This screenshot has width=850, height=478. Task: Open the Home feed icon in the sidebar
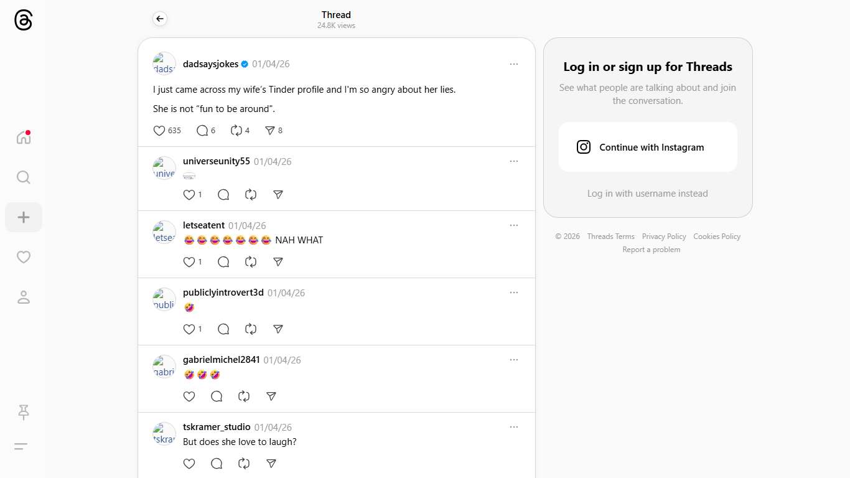[23, 138]
